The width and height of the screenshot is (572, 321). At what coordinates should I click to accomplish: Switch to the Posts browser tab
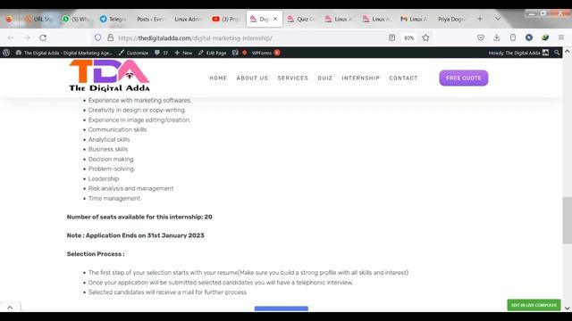tap(150, 19)
